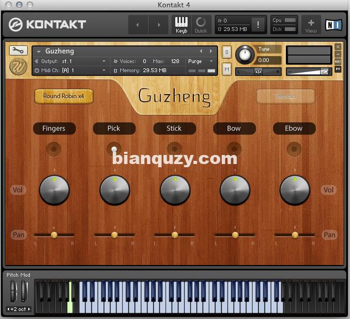The width and height of the screenshot is (350, 319).
Task: Click the Pitch wheel
Action: pyautogui.click(x=13, y=291)
